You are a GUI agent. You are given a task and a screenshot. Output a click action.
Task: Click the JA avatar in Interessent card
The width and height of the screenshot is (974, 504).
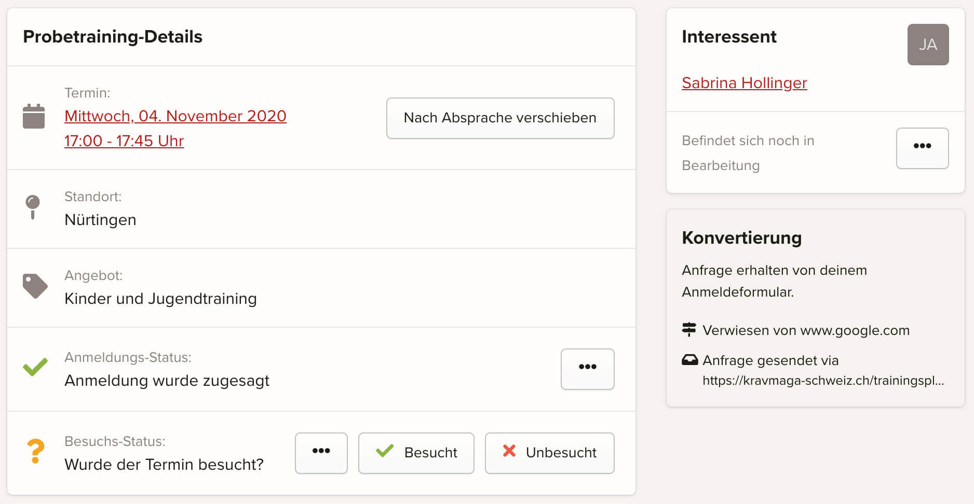[x=928, y=45]
